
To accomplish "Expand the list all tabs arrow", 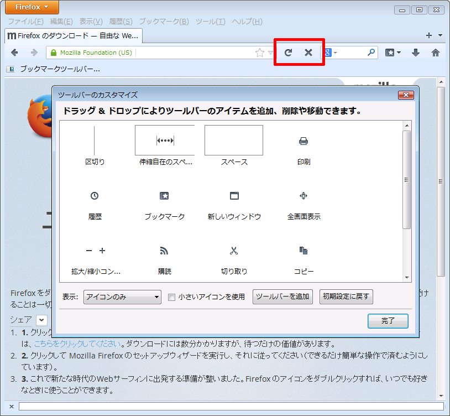I will pyautogui.click(x=440, y=35).
